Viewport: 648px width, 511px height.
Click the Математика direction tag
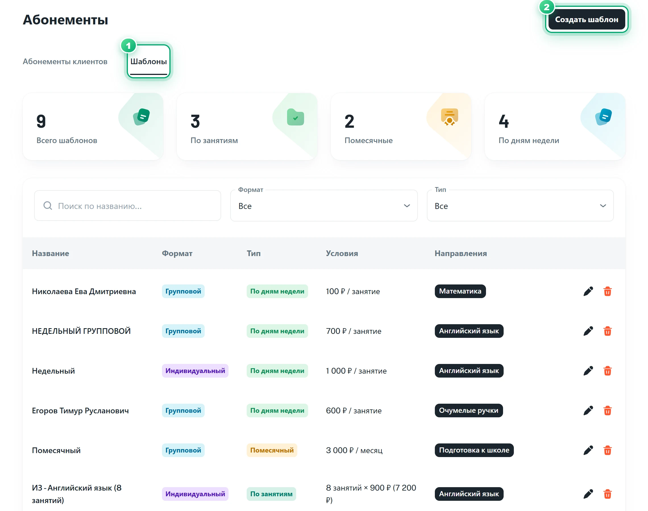460,291
